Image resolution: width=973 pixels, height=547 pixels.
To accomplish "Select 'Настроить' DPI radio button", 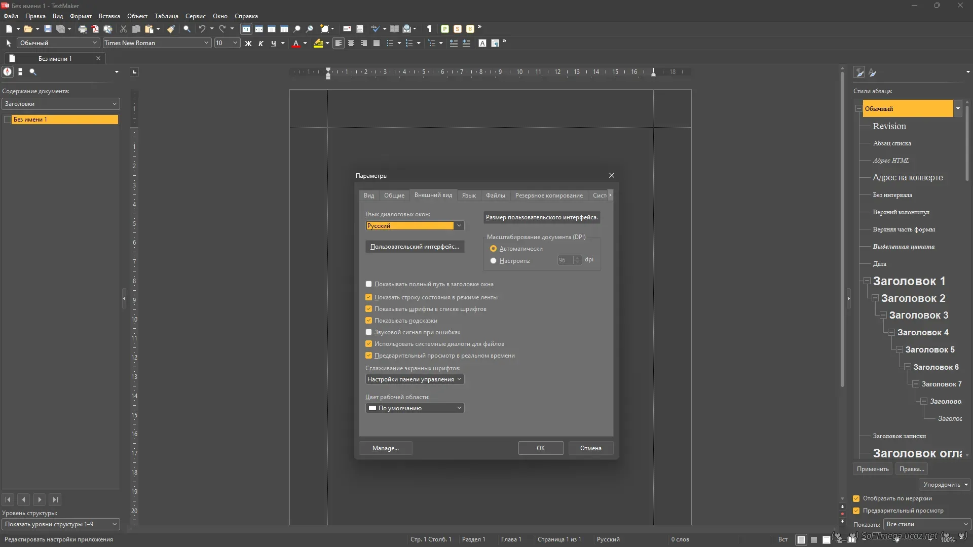I will [x=493, y=261].
